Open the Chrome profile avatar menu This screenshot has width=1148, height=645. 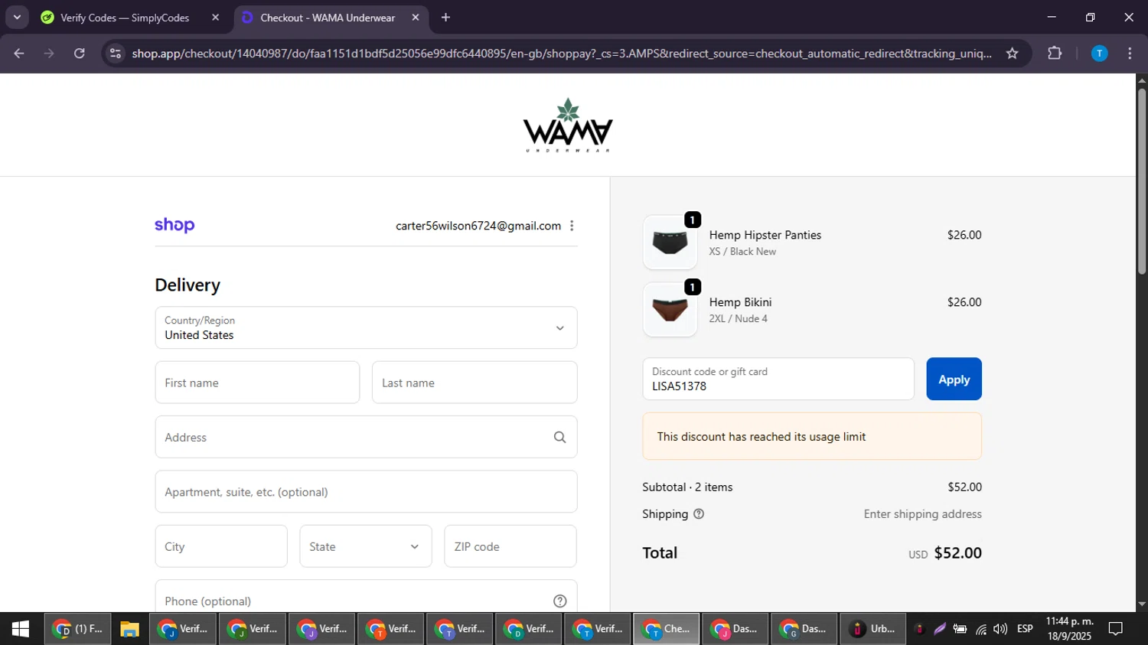click(x=1099, y=54)
